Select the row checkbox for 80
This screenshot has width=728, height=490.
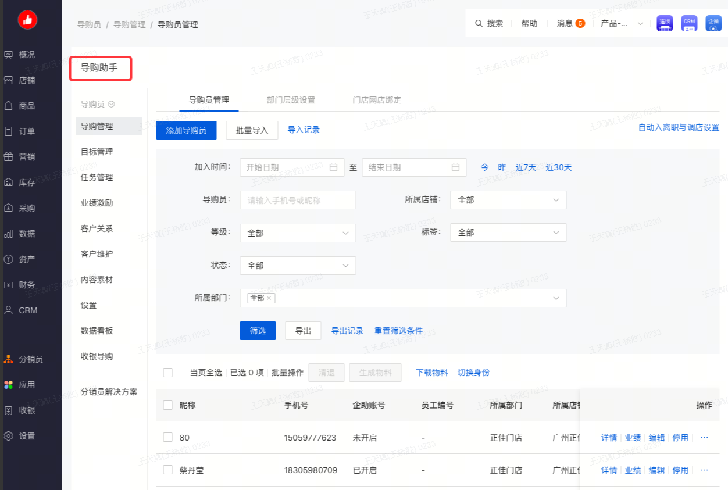[x=168, y=437]
